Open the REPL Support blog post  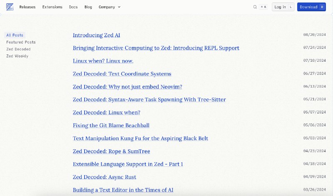click(x=156, y=48)
